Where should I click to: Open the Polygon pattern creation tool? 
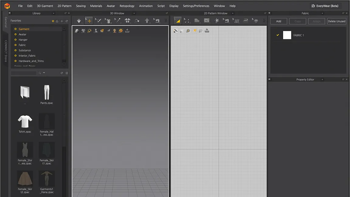coord(196,20)
